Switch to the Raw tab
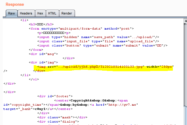Image resolution: width=187 pixels, height=125 pixels. [11, 13]
